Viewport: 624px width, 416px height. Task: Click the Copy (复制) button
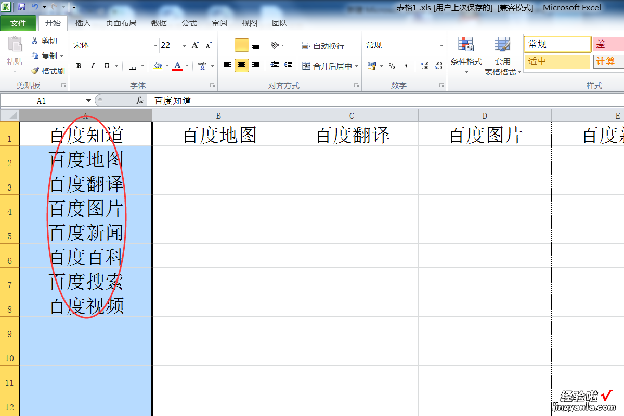pyautogui.click(x=44, y=56)
